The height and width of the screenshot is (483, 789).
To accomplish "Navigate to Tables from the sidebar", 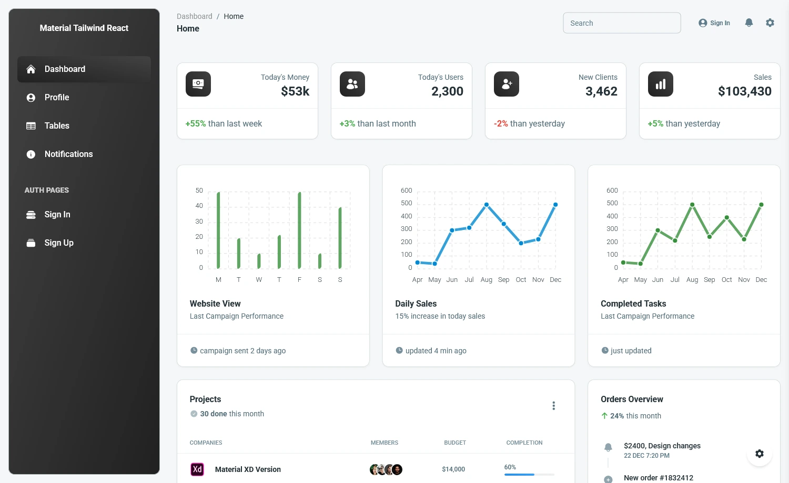I will pos(56,125).
